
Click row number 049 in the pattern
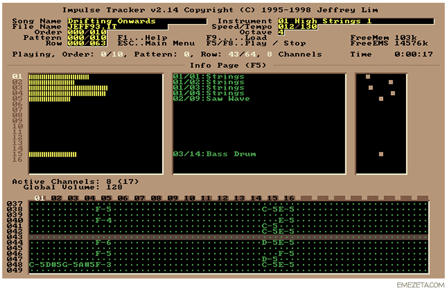coord(15,270)
